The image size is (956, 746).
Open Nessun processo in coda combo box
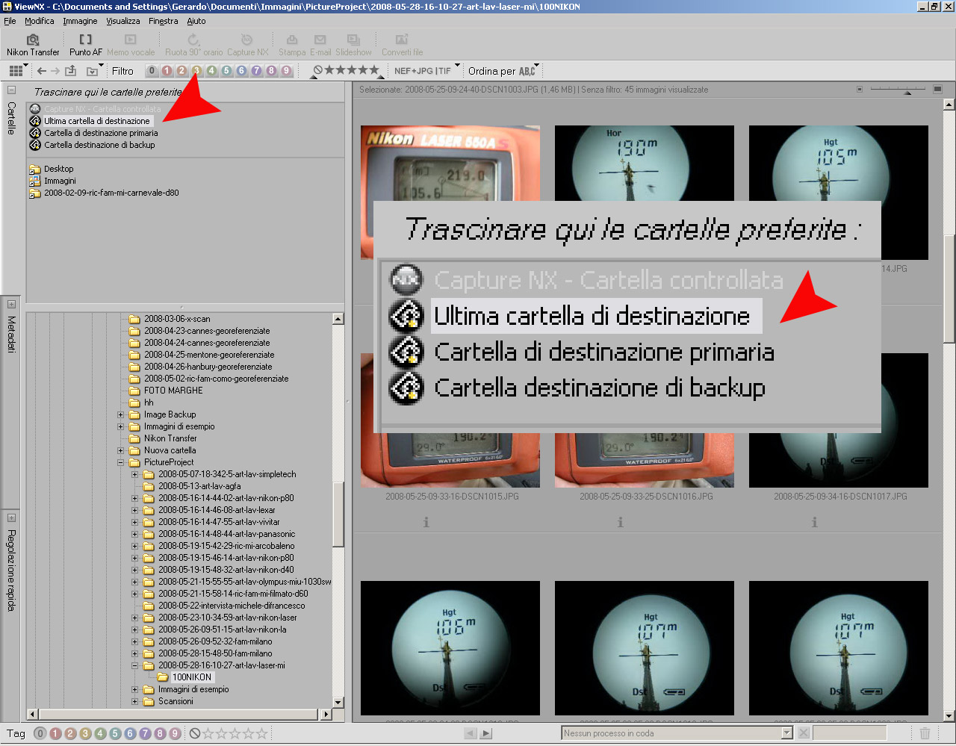(677, 733)
